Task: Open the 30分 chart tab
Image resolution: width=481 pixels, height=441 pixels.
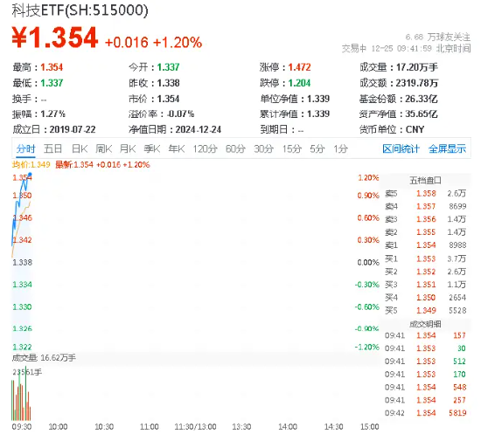Action: (263, 149)
